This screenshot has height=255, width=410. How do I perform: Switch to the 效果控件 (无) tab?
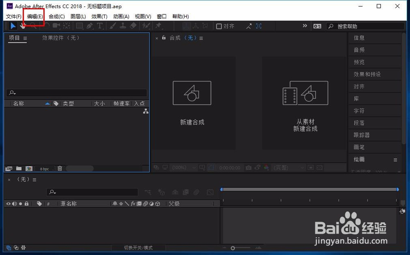pos(61,38)
